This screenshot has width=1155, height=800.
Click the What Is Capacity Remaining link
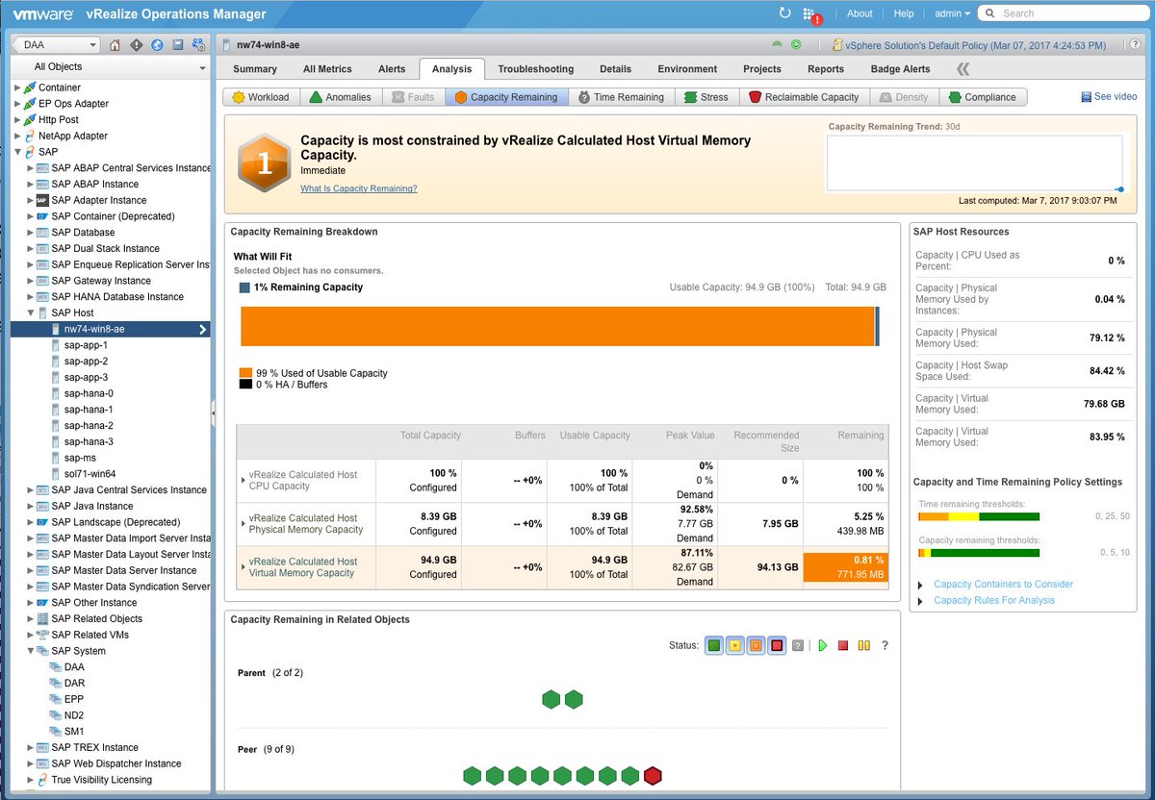click(x=359, y=188)
